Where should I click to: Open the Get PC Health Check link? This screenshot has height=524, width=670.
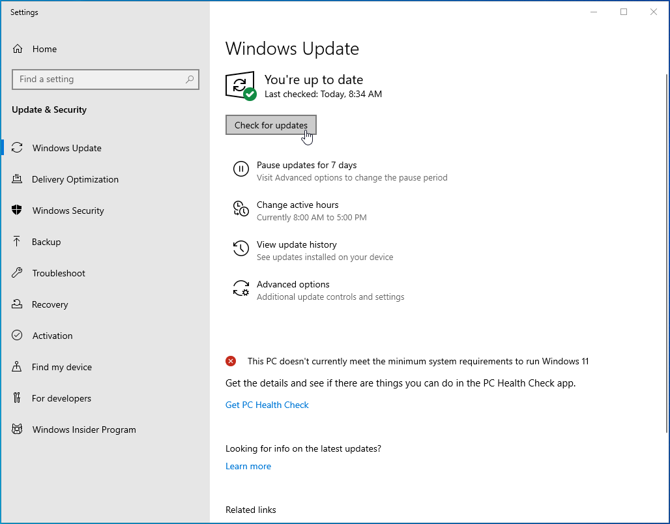[267, 405]
